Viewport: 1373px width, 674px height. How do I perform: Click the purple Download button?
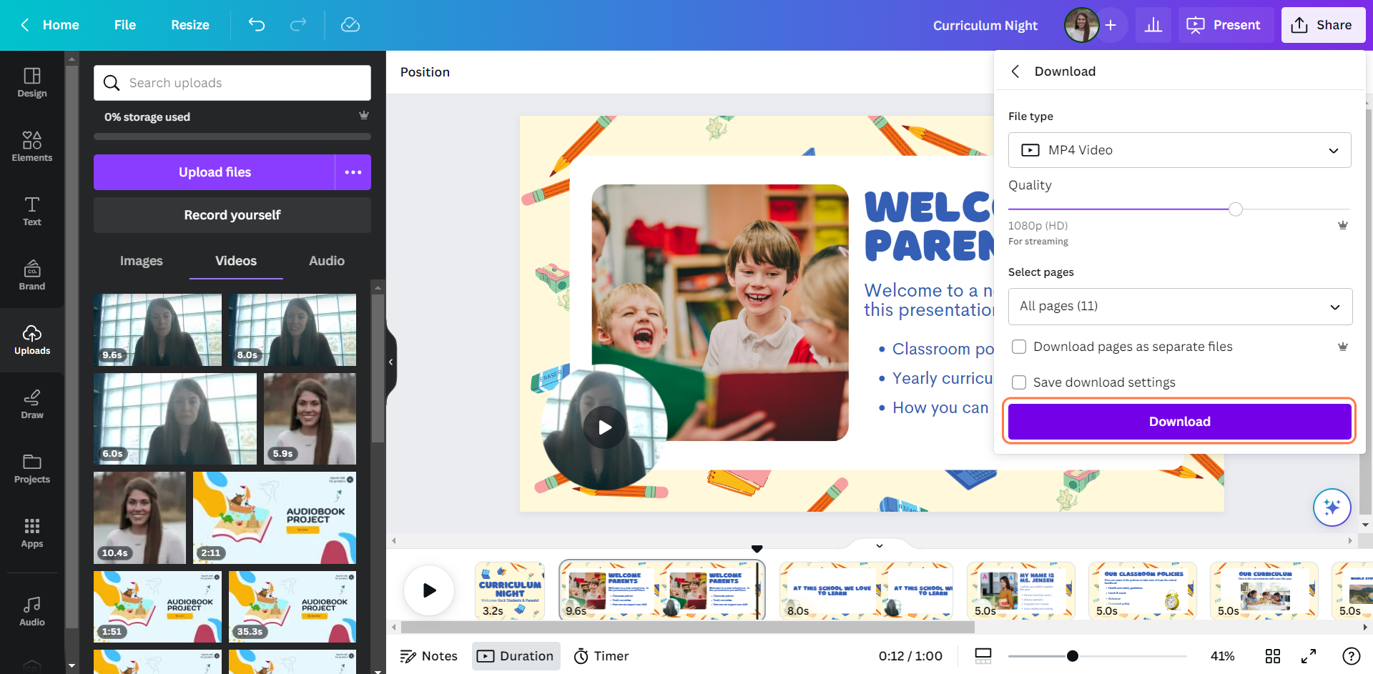pyautogui.click(x=1180, y=422)
